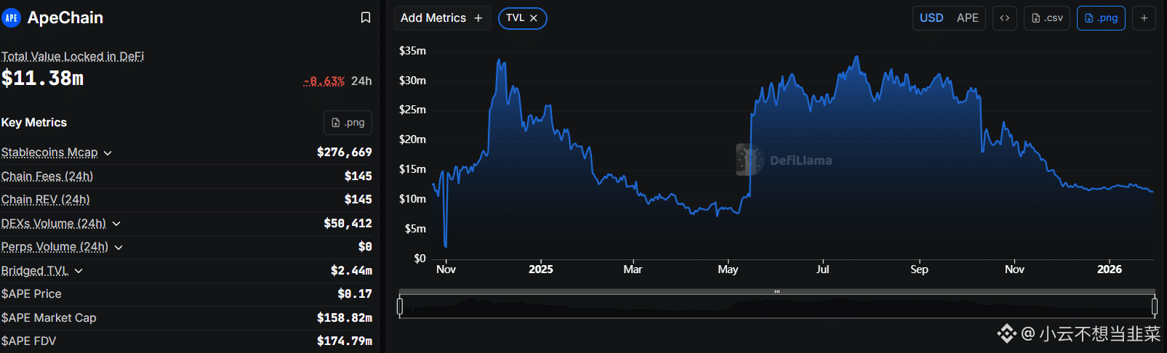Click Total Value Locked in DeFi label

(73, 57)
